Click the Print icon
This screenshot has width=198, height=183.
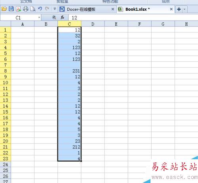[x=26, y=9]
